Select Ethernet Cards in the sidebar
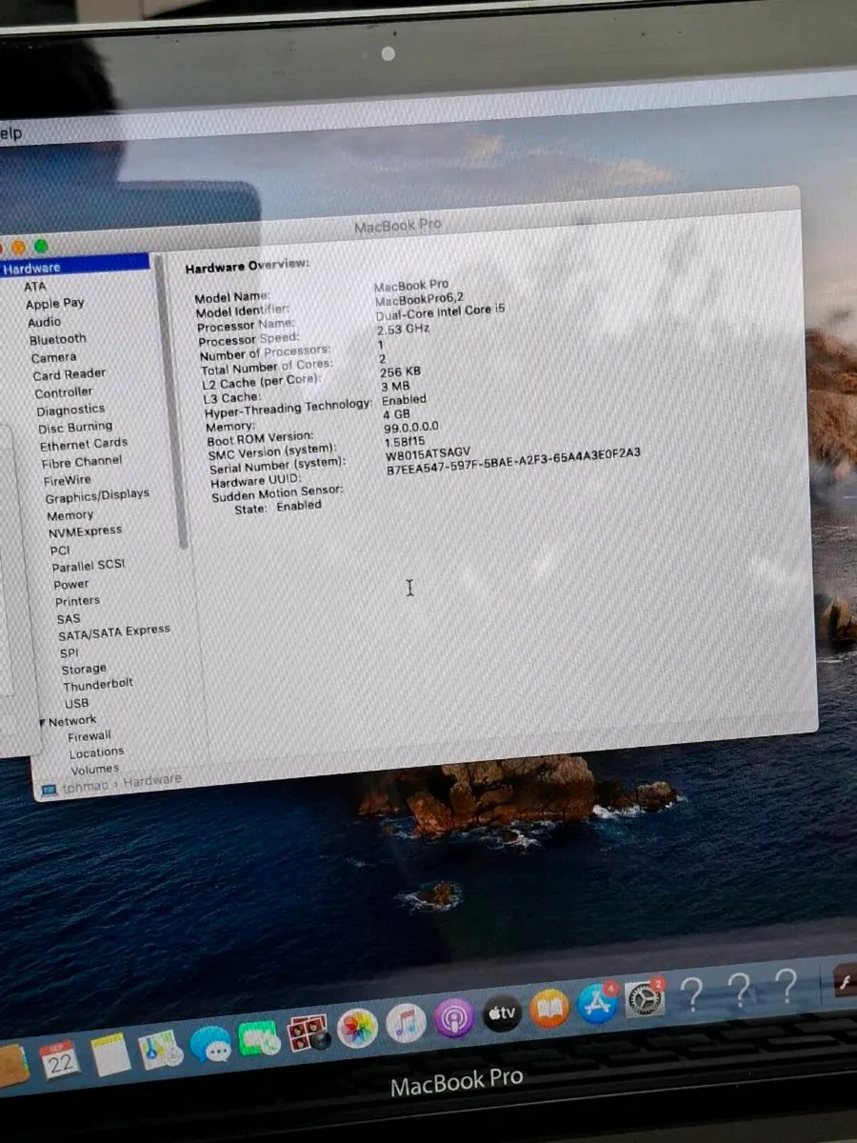Image resolution: width=857 pixels, height=1143 pixels. pos(84,445)
